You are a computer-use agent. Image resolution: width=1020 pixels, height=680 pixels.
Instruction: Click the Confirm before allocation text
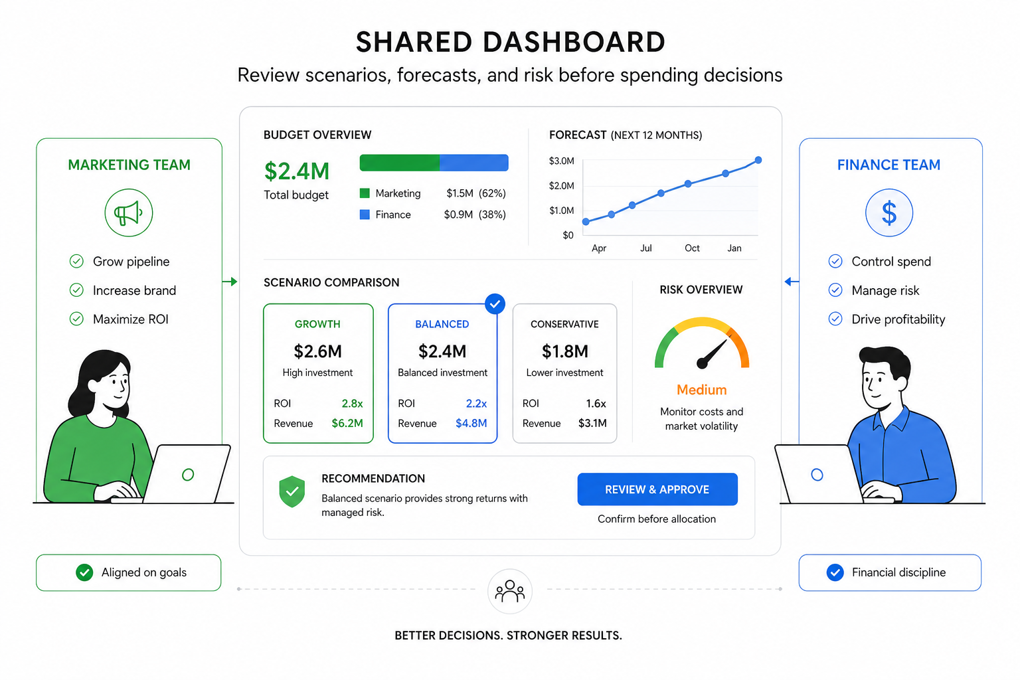[657, 519]
